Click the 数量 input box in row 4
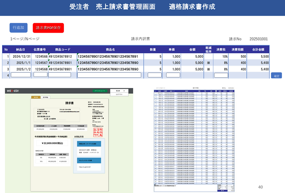Image resolution: width=285 pixels, height=193 pixels. [x=155, y=75]
